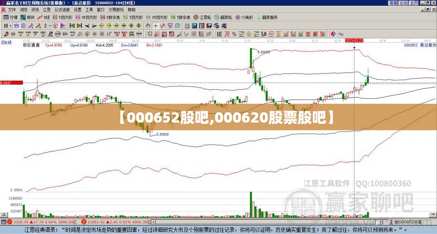437x234 pixels.
Task: Click the black left-arrow icon
Action: coord(87,26)
